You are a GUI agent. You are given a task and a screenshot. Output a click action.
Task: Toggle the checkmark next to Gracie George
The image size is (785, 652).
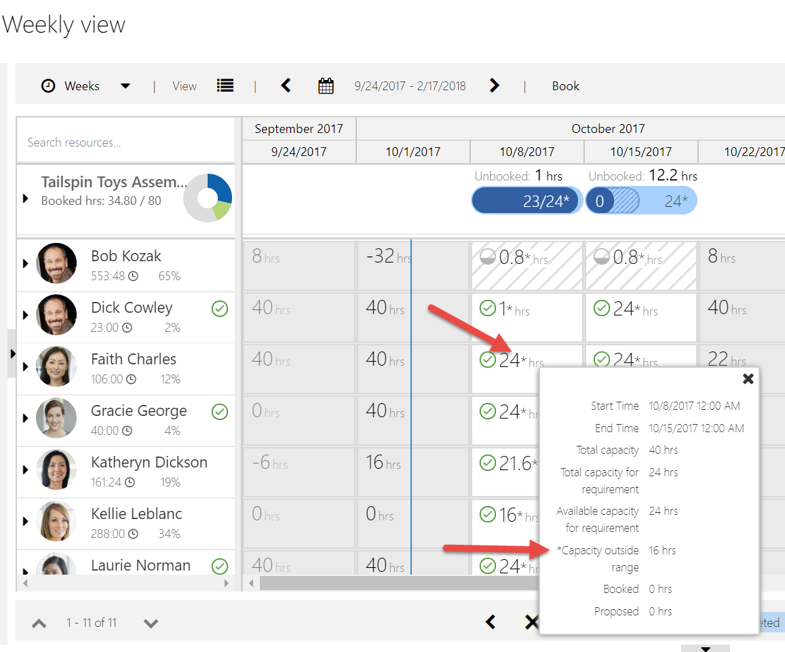coord(220,412)
